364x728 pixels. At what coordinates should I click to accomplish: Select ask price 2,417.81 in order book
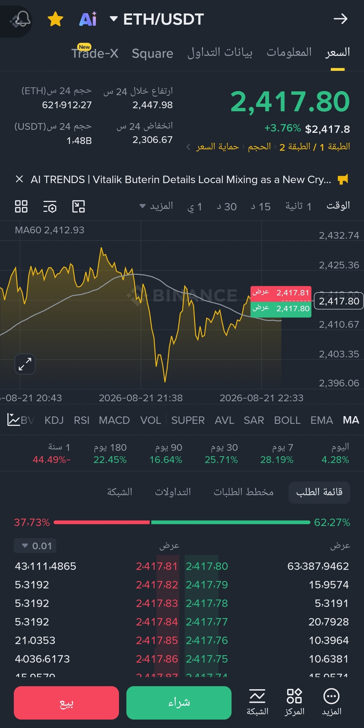[x=157, y=566]
